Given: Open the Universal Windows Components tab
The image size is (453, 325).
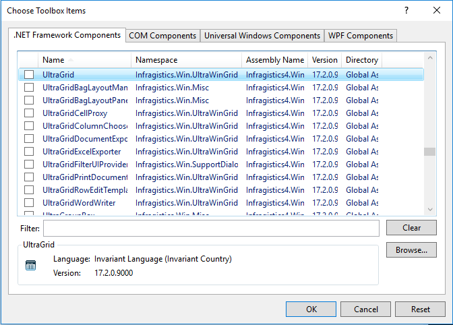Looking at the screenshot, I should tap(262, 36).
